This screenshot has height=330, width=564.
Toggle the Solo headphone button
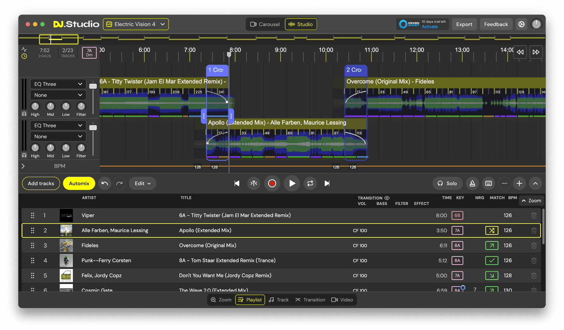(447, 183)
